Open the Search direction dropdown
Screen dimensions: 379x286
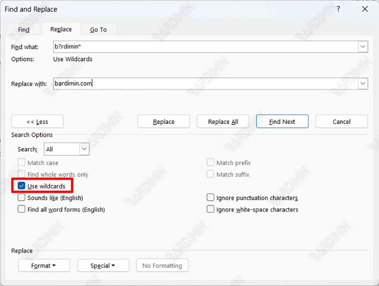pyautogui.click(x=84, y=149)
